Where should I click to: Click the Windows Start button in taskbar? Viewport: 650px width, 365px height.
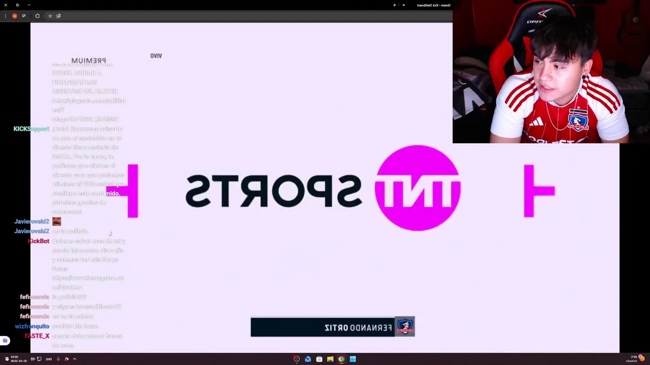point(352,359)
